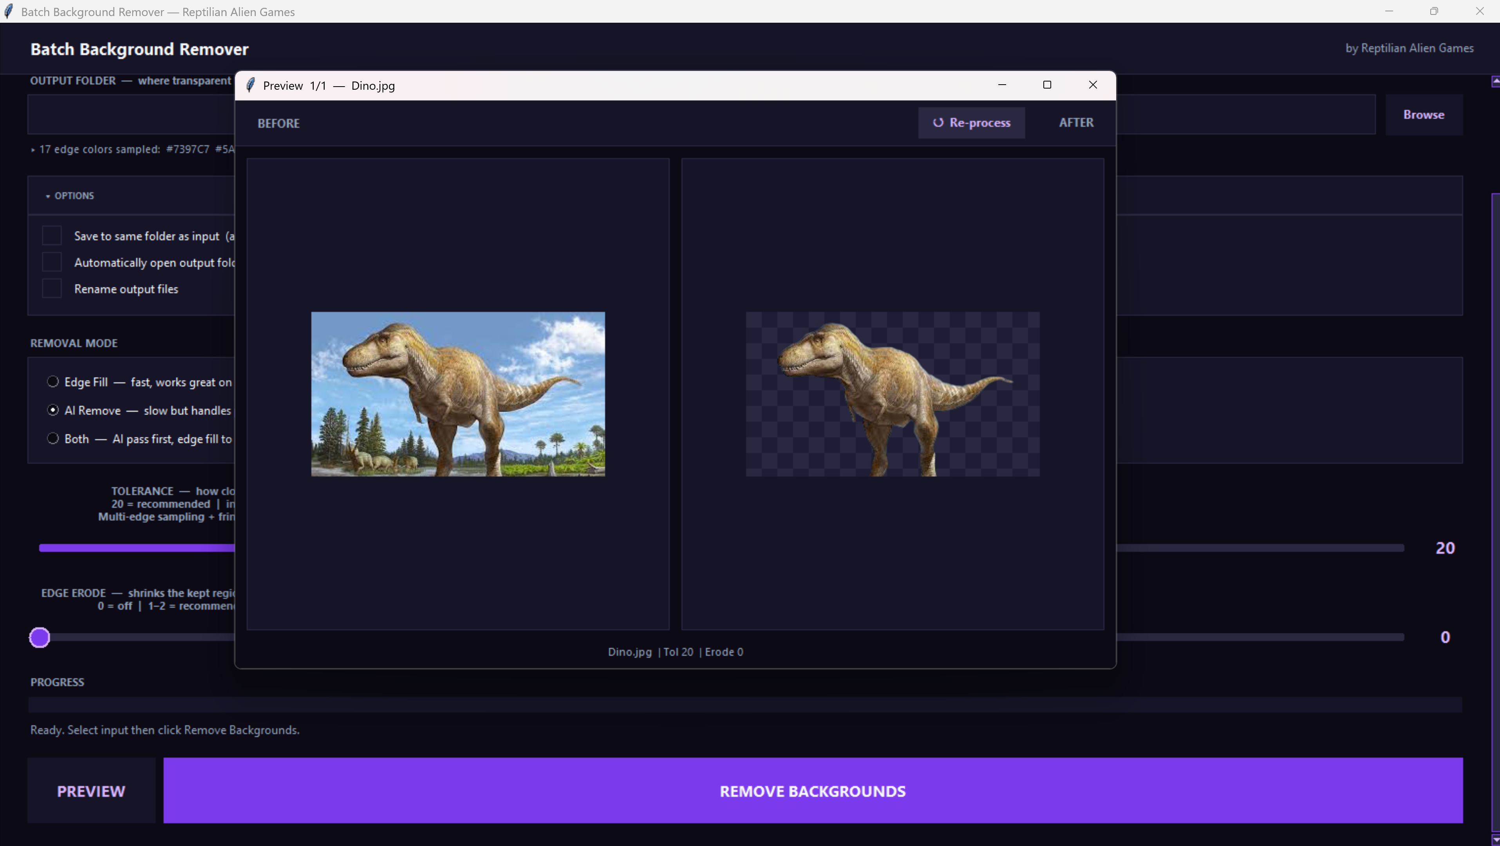The image size is (1500, 846).
Task: Click the edge erode slider handle
Action: tap(40, 638)
